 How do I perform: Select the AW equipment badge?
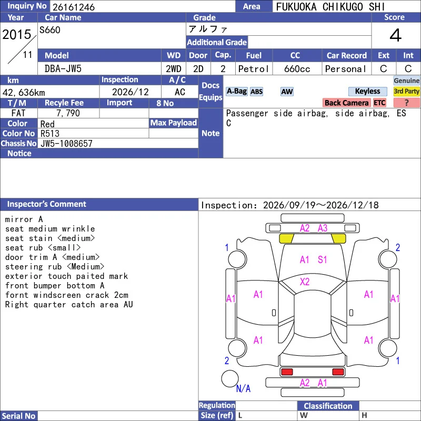(287, 92)
